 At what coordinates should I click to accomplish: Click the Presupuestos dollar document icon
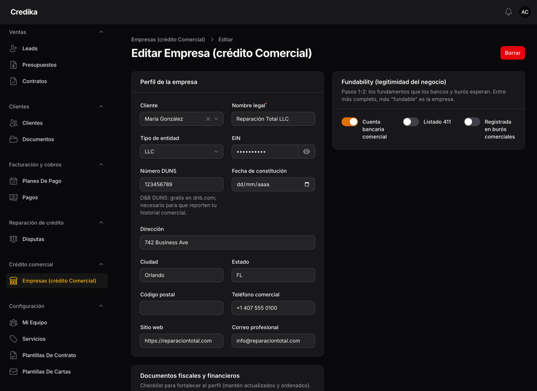click(13, 65)
